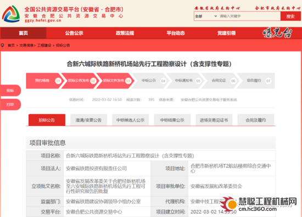Click 安徽省铁路投资有限责任公司 table cell
Viewport: 302px width, 217px height.
pos(107,169)
